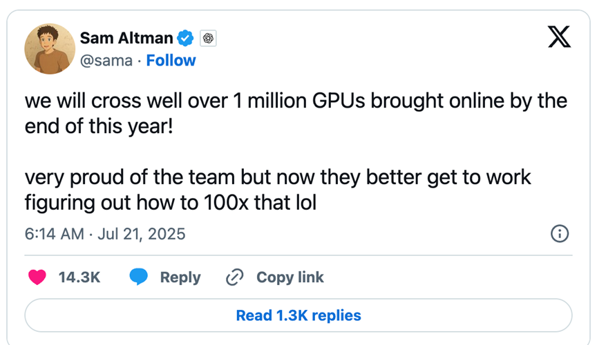Click the Reply label

tap(180, 277)
